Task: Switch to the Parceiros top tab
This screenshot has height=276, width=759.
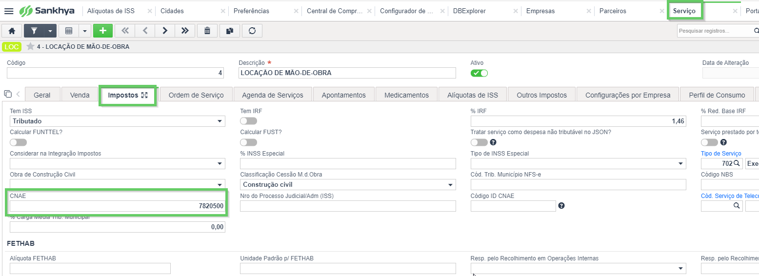Action: point(613,11)
